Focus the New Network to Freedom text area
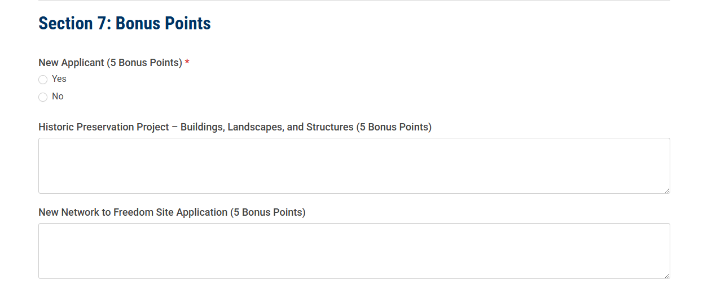Viewport: 703px width, 301px height. click(354, 251)
